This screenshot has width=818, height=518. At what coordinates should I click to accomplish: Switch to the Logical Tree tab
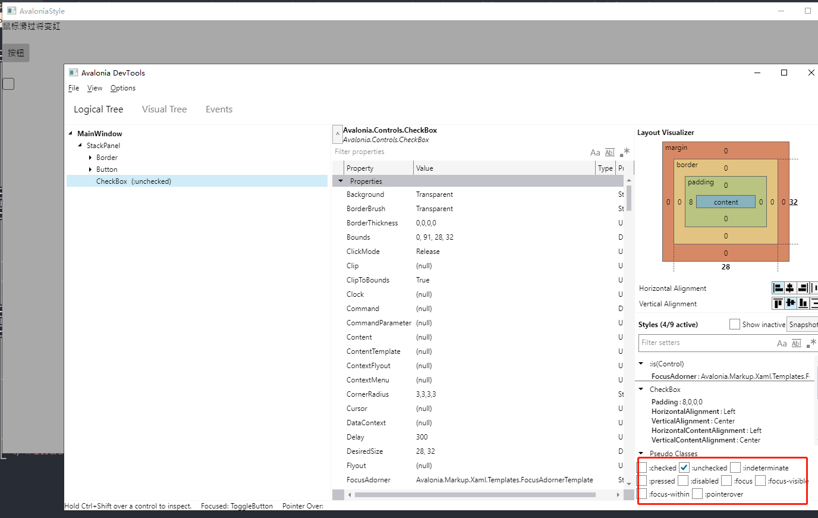coord(99,109)
